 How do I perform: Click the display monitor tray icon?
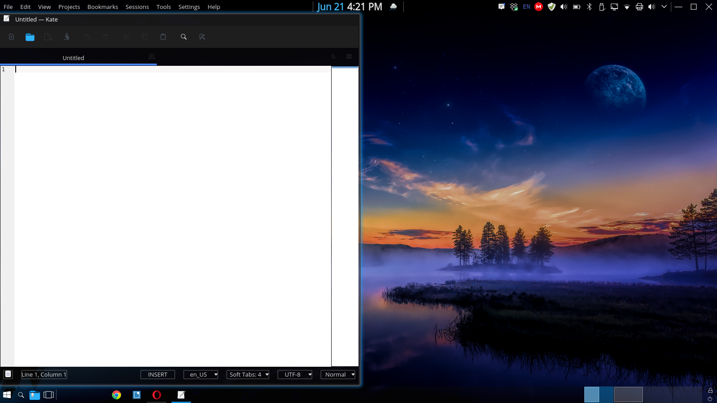tap(614, 7)
